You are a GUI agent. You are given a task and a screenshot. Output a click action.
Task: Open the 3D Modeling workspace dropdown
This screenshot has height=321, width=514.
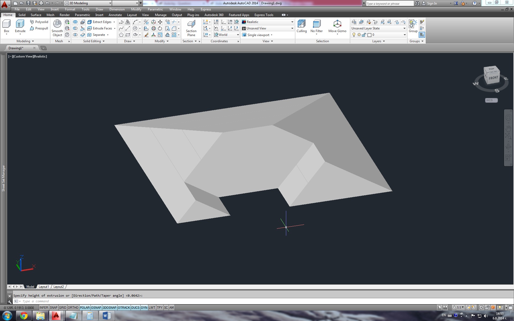[88, 3]
